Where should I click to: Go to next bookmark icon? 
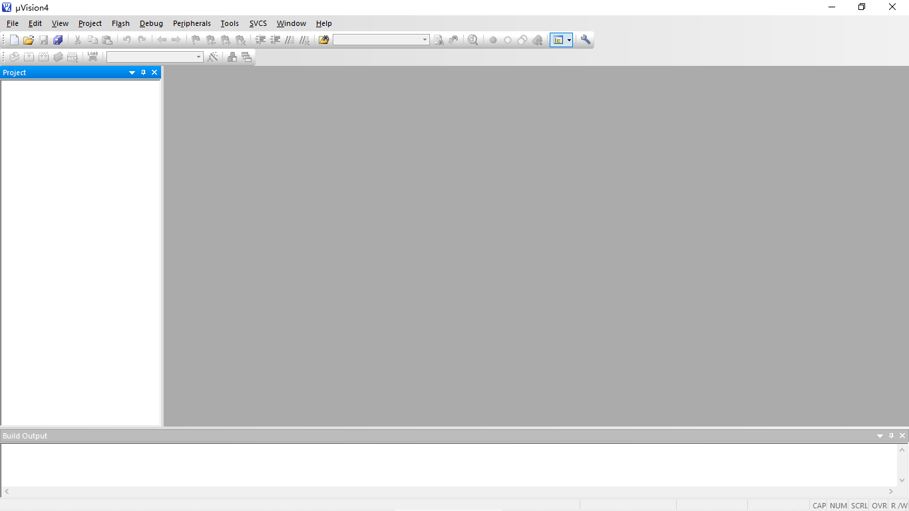(x=226, y=40)
